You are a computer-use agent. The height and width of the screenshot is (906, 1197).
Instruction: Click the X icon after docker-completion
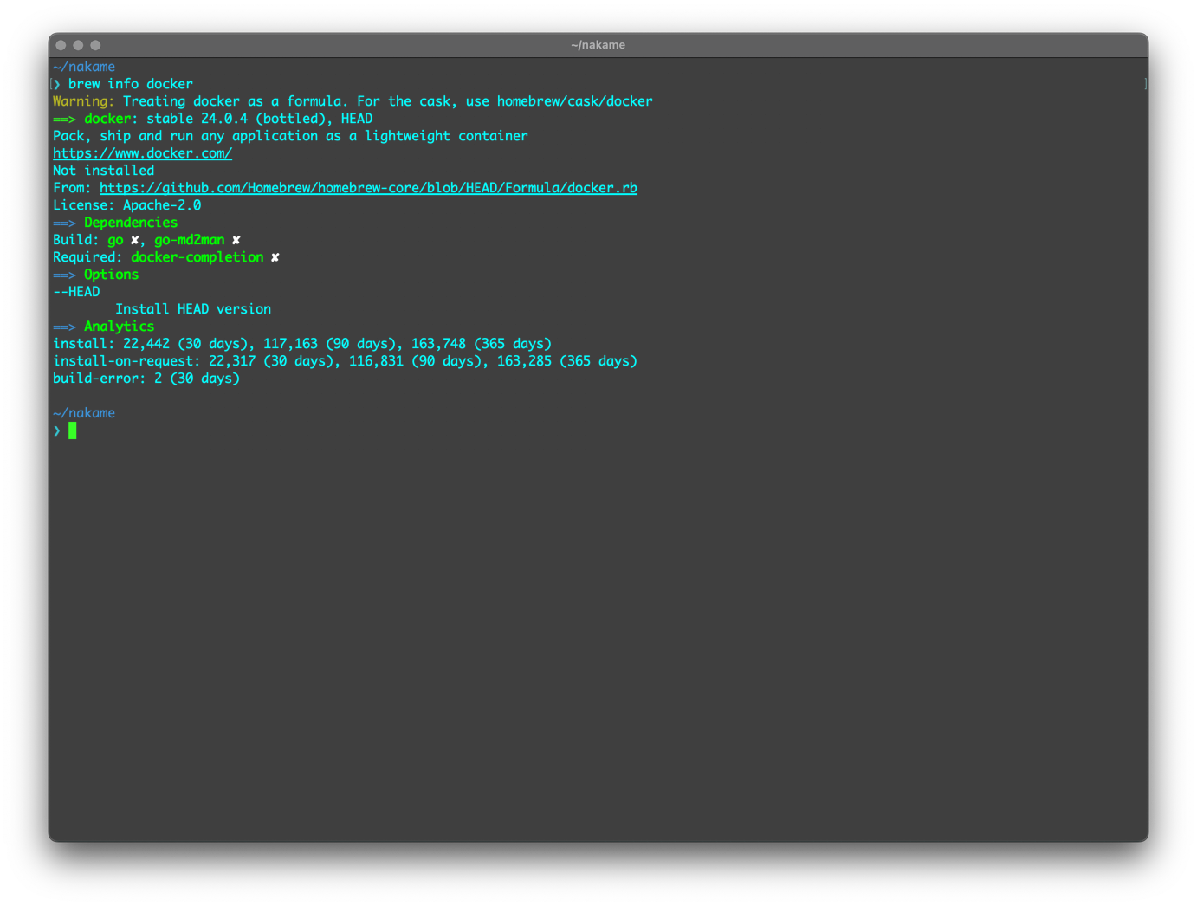click(275, 257)
